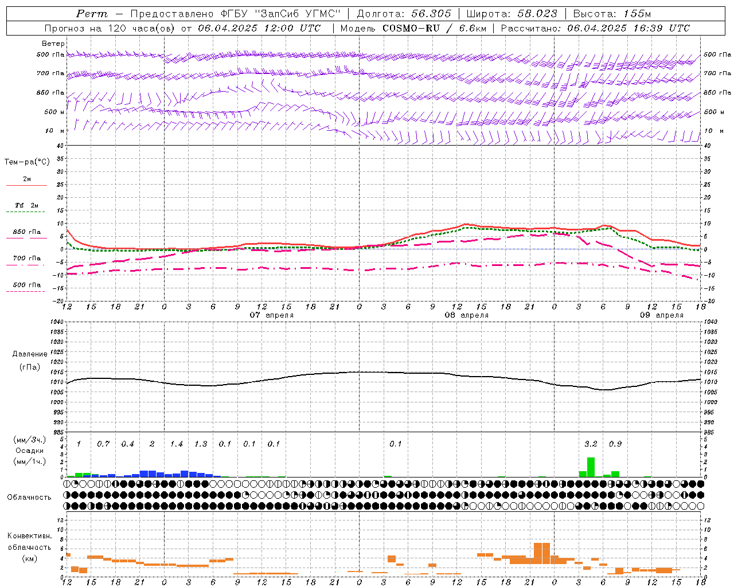The width and height of the screenshot is (734, 587).
Task: Click the "3.2" precipitation value
Action: [591, 444]
